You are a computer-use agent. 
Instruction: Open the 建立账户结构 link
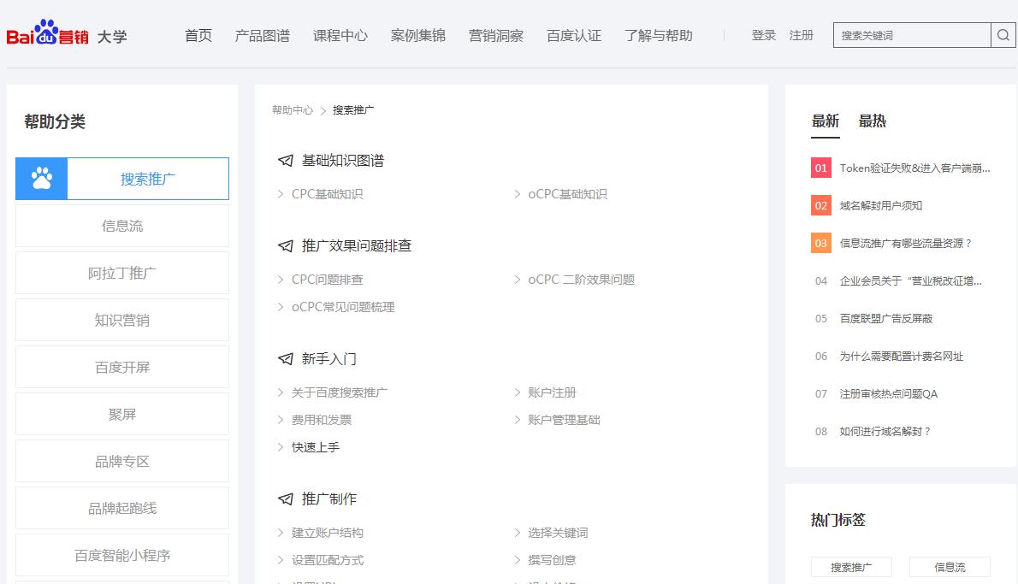327,533
